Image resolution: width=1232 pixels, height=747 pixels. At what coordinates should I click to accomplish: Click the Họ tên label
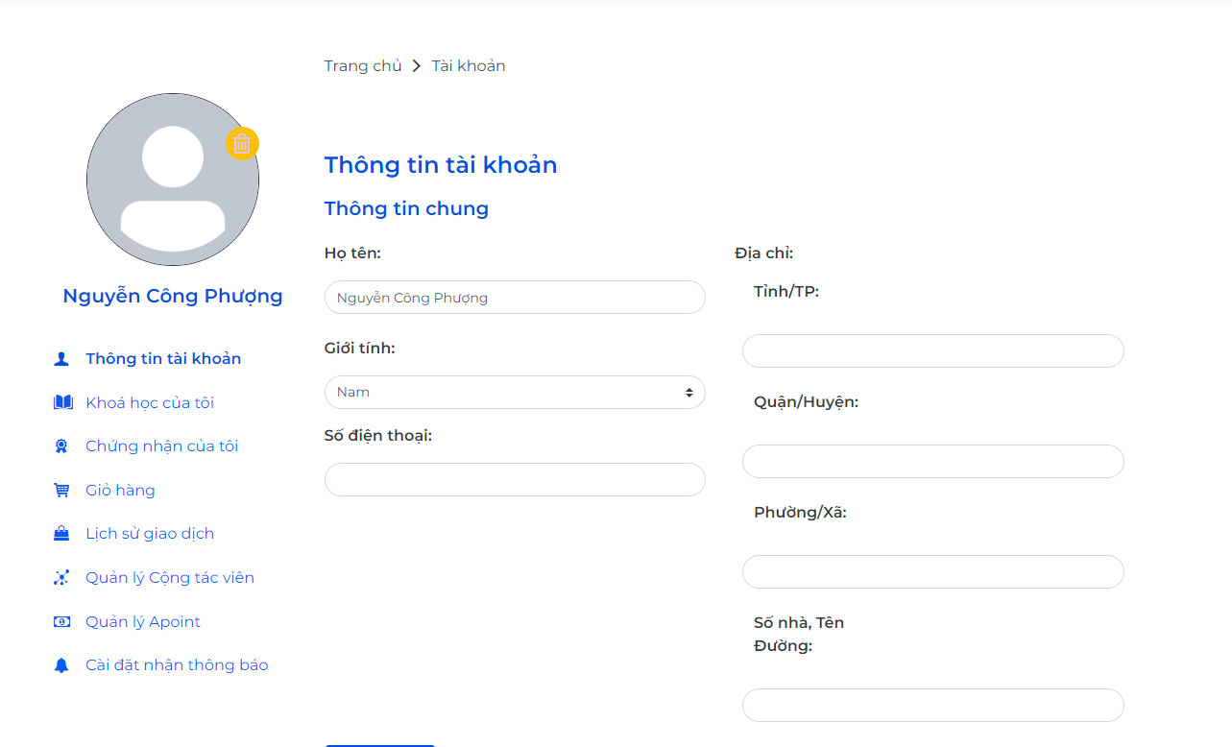[x=352, y=253]
